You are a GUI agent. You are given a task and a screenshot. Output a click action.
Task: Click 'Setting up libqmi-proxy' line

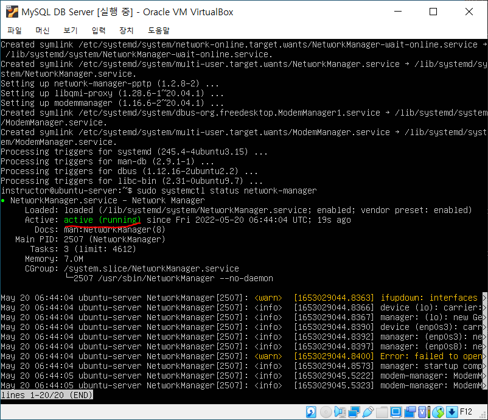(112, 93)
